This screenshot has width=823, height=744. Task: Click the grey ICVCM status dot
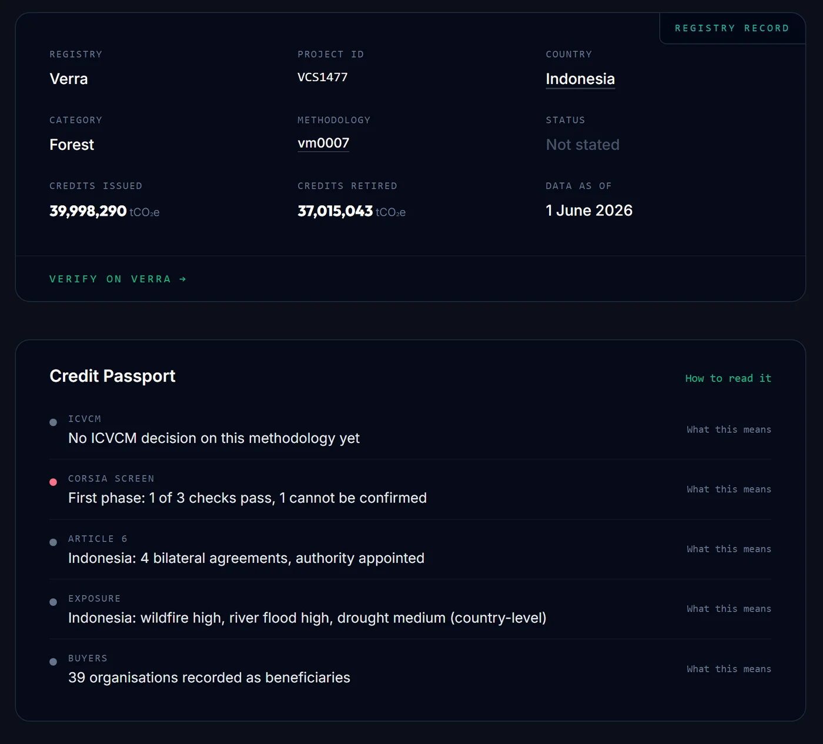tap(53, 422)
